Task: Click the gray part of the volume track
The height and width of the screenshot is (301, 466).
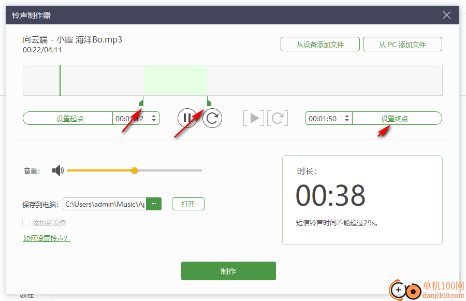Action: click(x=170, y=170)
